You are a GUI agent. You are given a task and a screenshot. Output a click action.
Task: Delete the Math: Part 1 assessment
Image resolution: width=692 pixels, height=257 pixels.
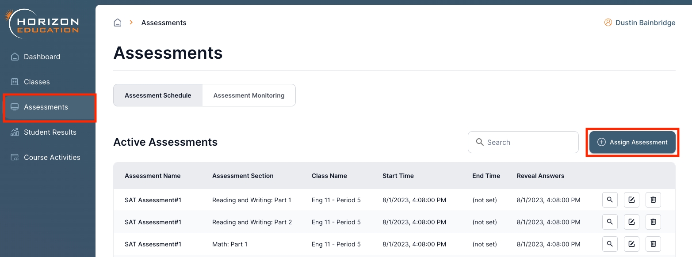pyautogui.click(x=653, y=244)
